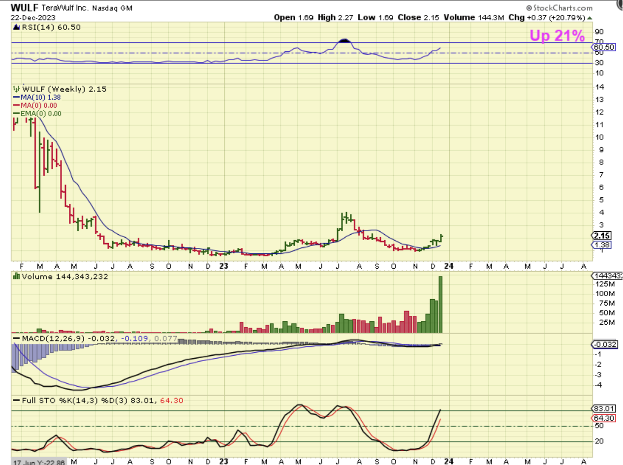The height and width of the screenshot is (465, 623).
Task: Click the green EMA(0) legend line marker
Action: pyautogui.click(x=16, y=113)
